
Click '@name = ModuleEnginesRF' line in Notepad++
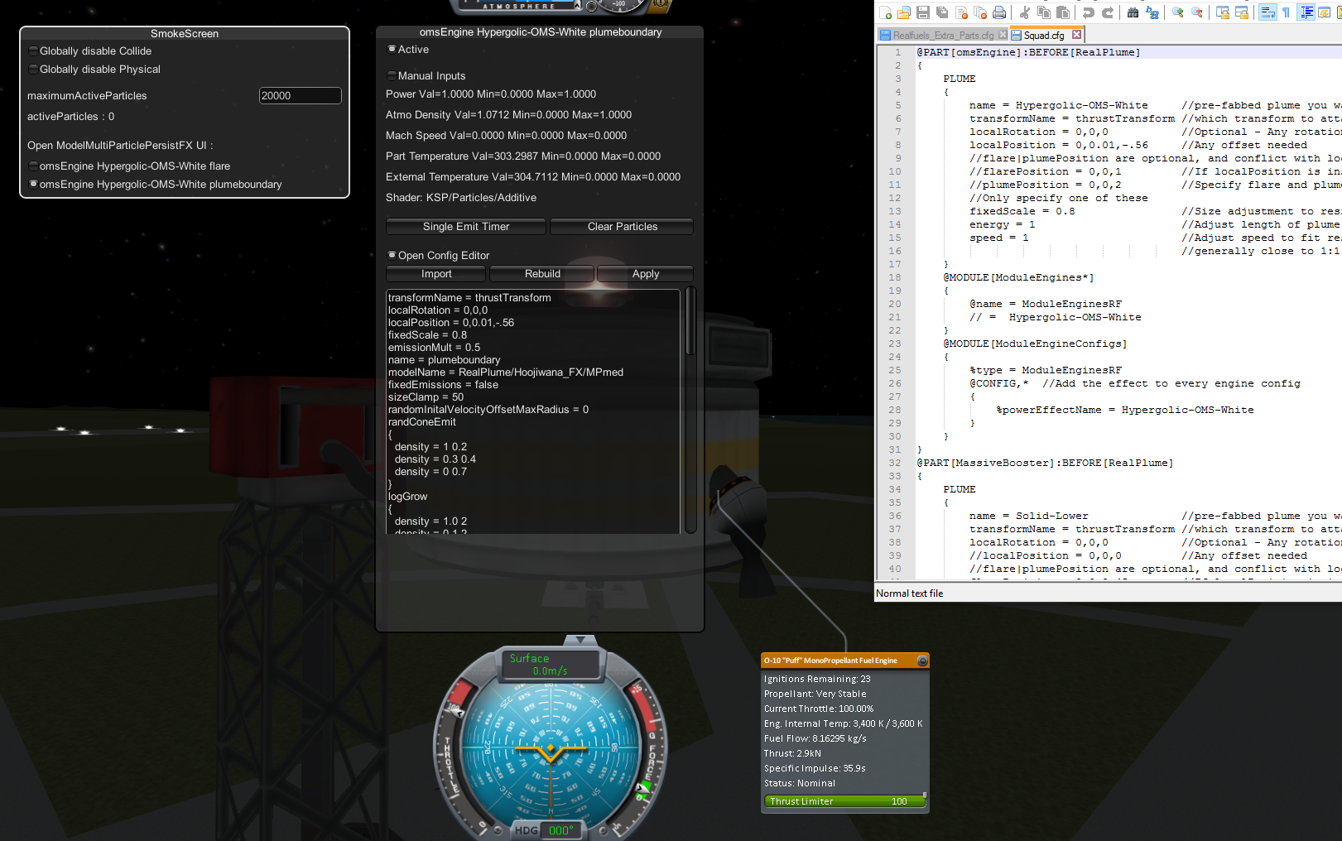pos(1046,304)
